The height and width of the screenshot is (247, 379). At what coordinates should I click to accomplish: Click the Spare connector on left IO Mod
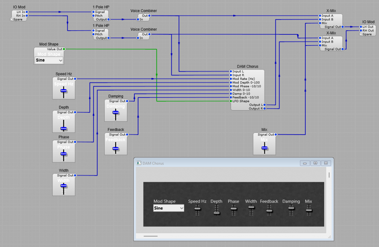[11, 19]
